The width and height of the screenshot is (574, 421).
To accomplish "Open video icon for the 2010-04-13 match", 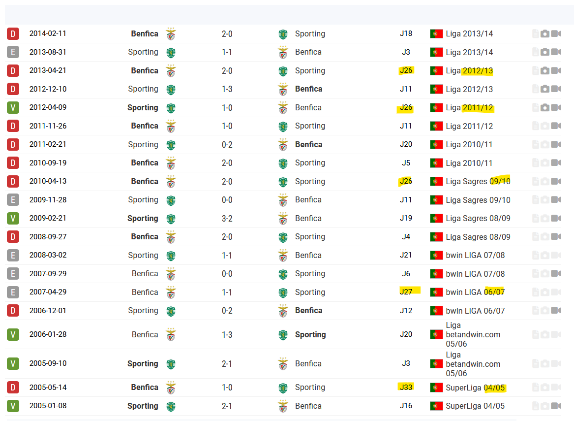I will pyautogui.click(x=556, y=181).
